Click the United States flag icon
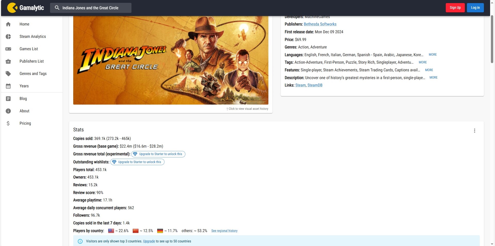Screen dimensions: 495x246 coord(111,231)
